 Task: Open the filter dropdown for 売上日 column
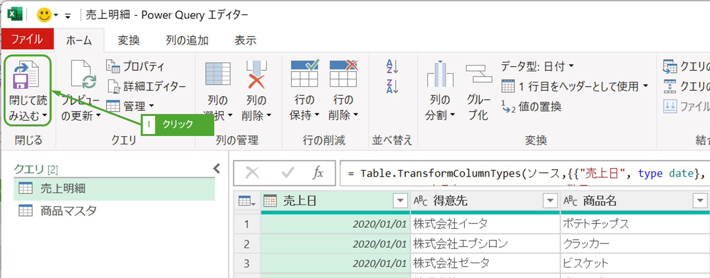point(400,200)
